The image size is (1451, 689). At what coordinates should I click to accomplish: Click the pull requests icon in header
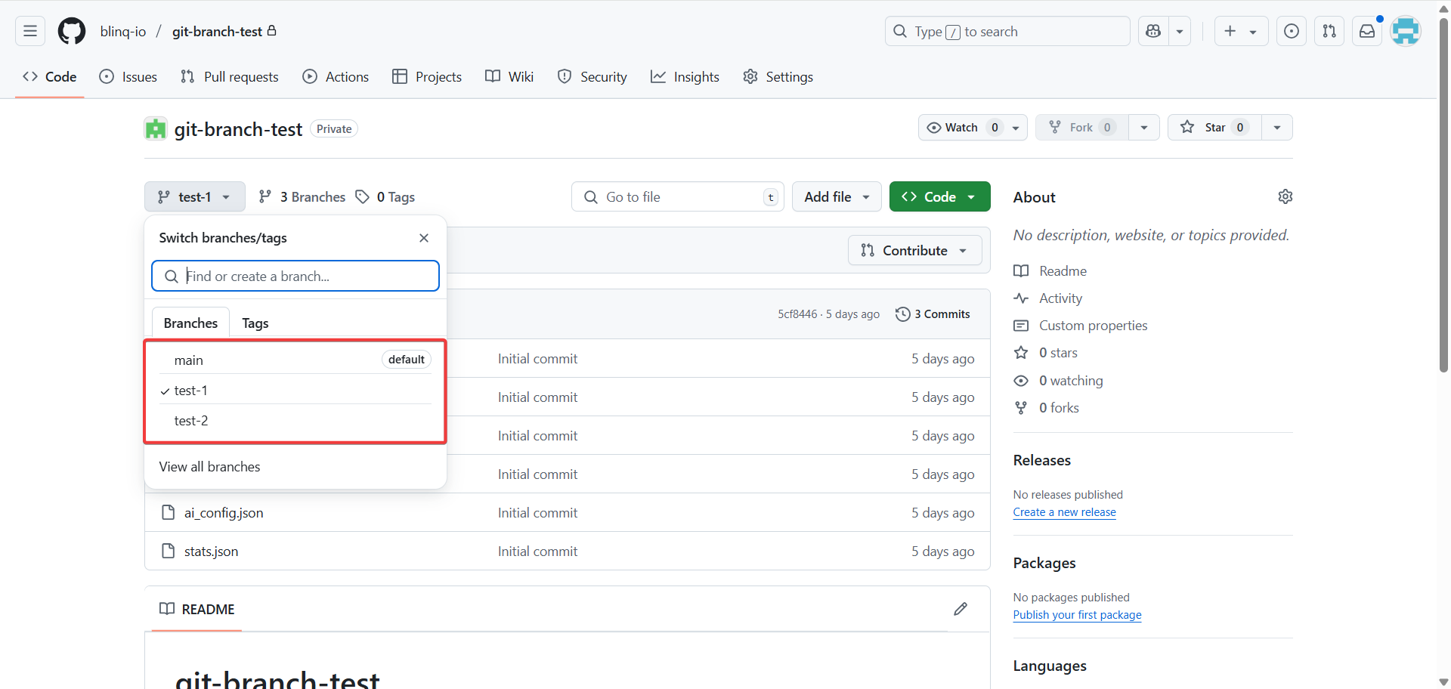point(1329,31)
